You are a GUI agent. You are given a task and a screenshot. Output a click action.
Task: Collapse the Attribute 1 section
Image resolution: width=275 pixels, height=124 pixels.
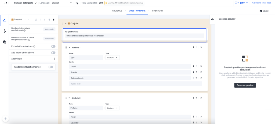tap(69, 47)
